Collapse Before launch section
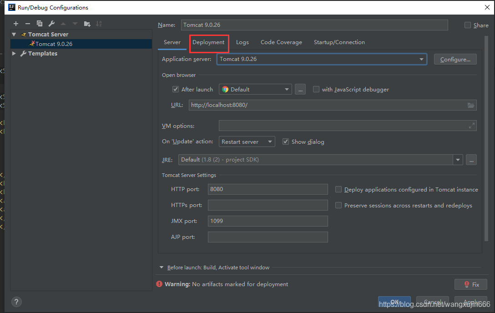Viewport: 495px width, 313px height. [x=162, y=267]
